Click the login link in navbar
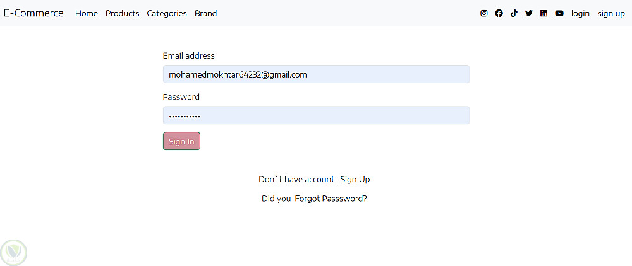The image size is (632, 266). click(580, 13)
